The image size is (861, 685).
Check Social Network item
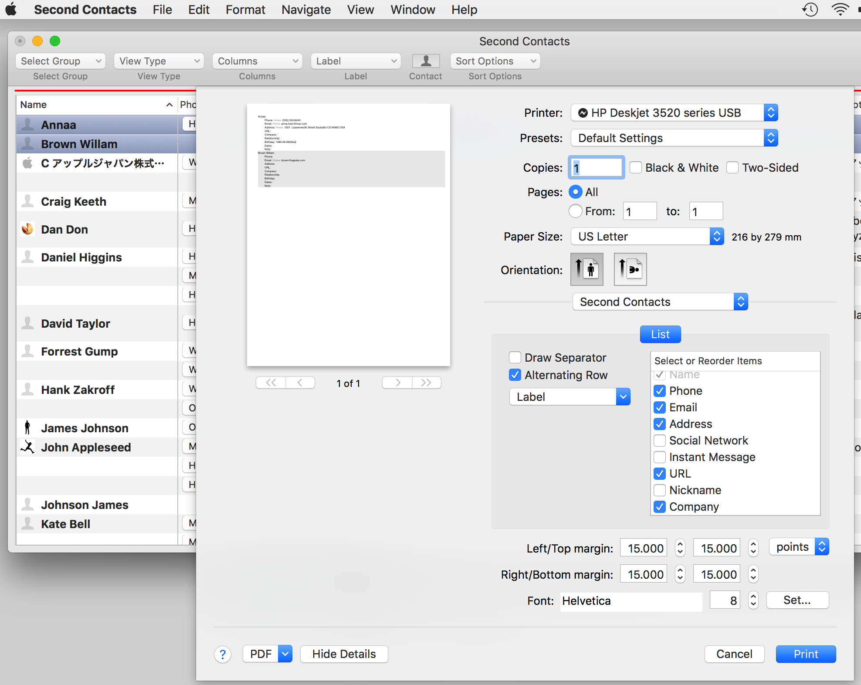click(x=660, y=440)
